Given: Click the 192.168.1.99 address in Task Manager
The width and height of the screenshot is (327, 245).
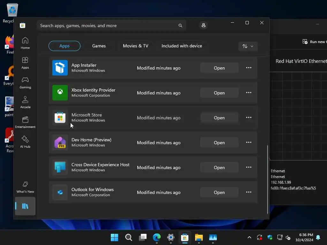Looking at the screenshot, I should pos(281,182).
